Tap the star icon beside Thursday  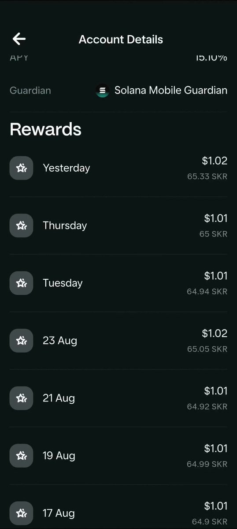click(x=21, y=225)
